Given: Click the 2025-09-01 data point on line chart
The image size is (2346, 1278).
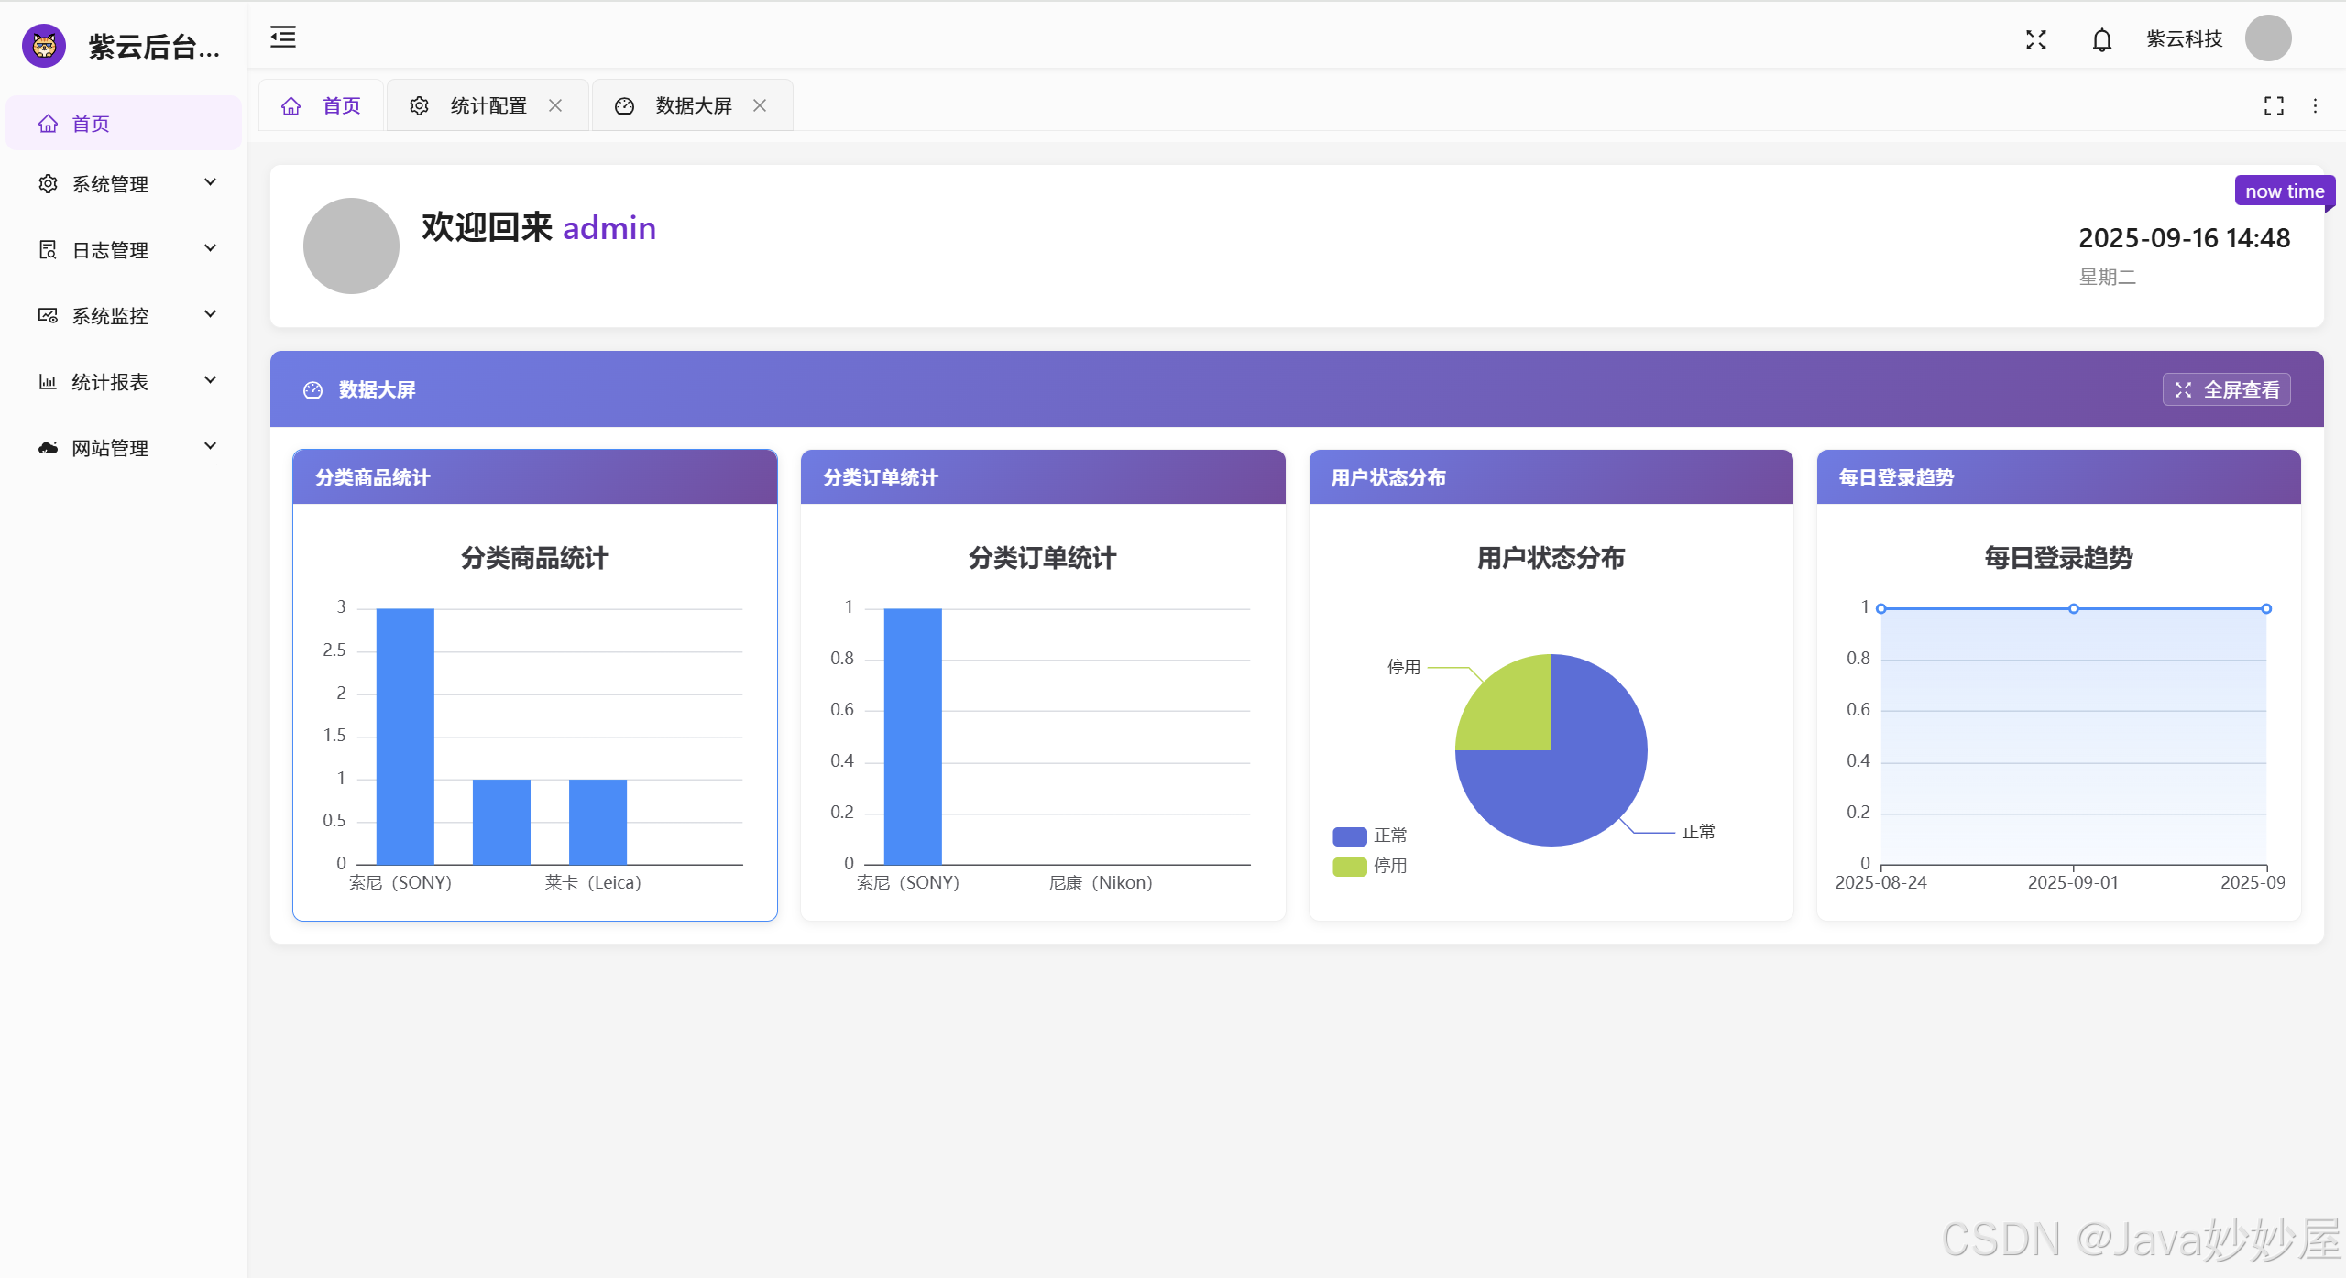Looking at the screenshot, I should 2073,608.
